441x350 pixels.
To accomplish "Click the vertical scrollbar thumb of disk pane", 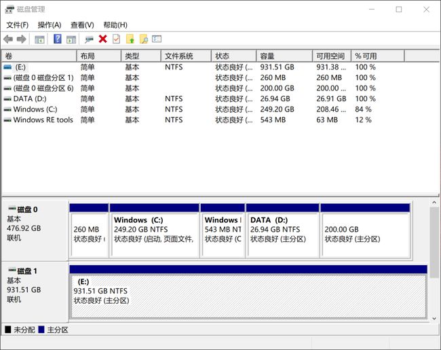I will [434, 243].
